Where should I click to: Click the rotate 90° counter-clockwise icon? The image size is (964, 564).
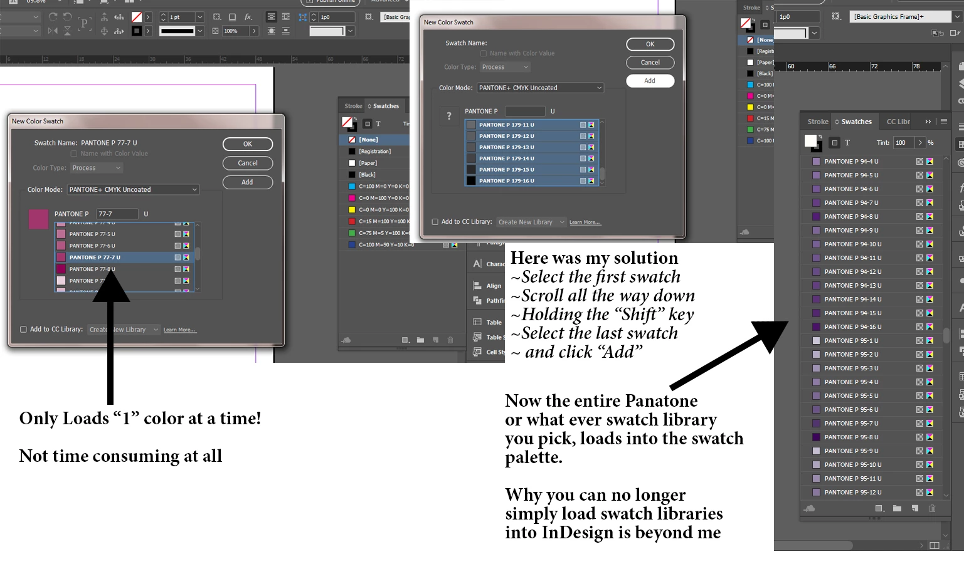point(67,17)
